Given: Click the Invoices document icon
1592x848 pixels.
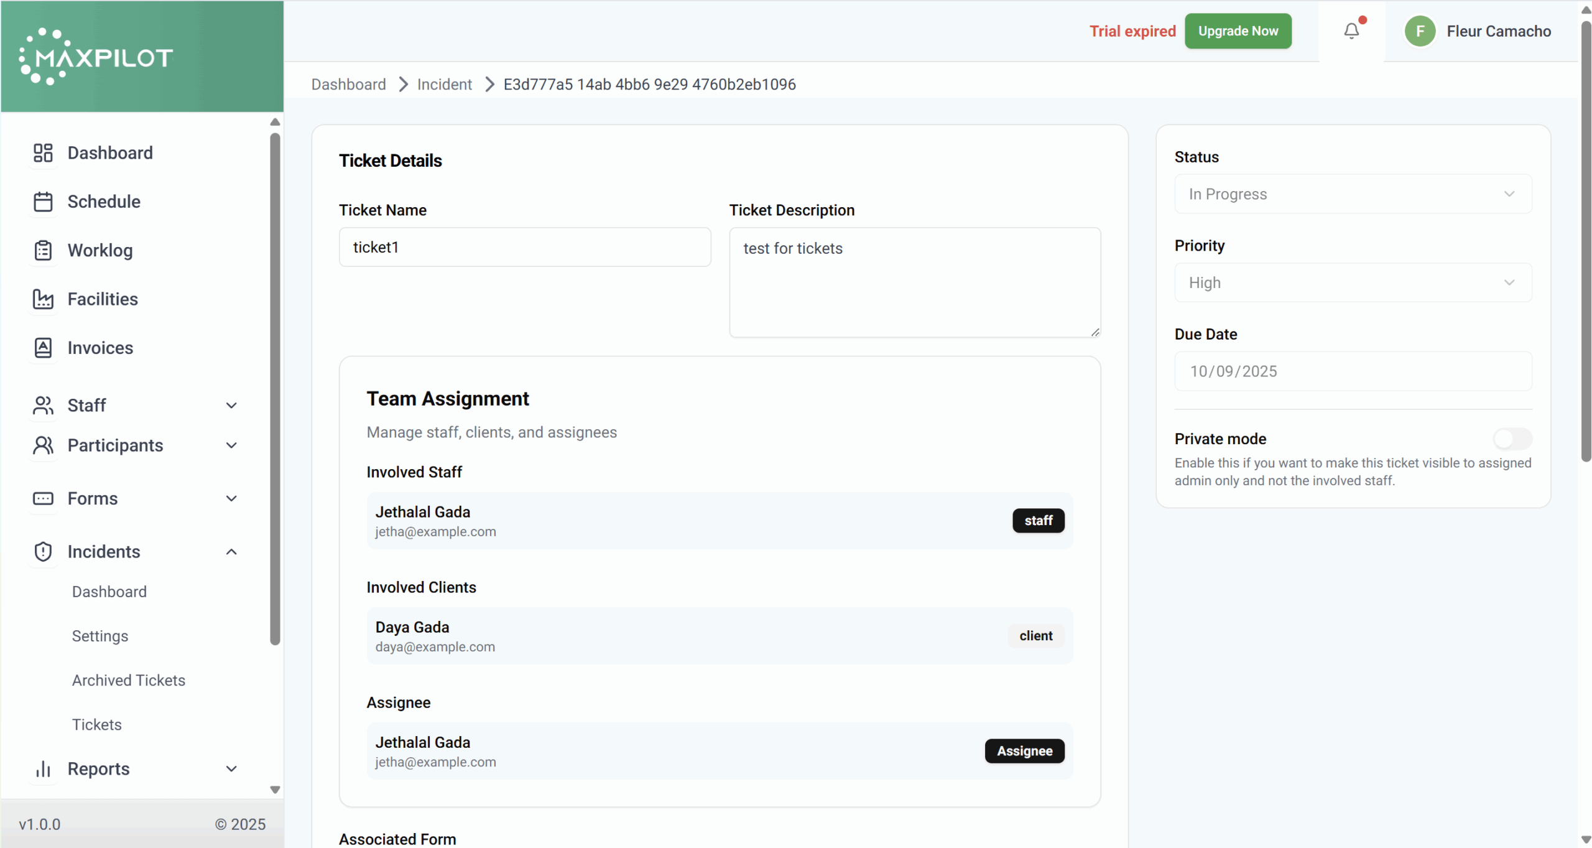Looking at the screenshot, I should (43, 348).
